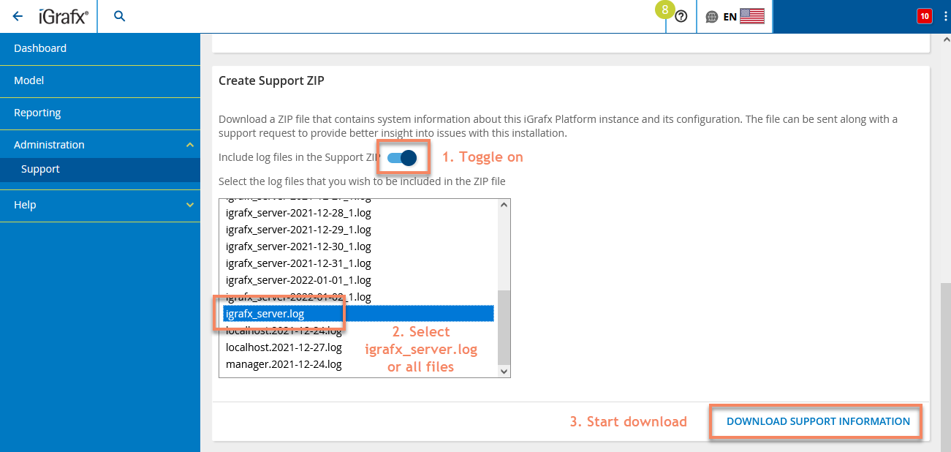
Task: Collapse the Administration menu section
Action: point(190,145)
